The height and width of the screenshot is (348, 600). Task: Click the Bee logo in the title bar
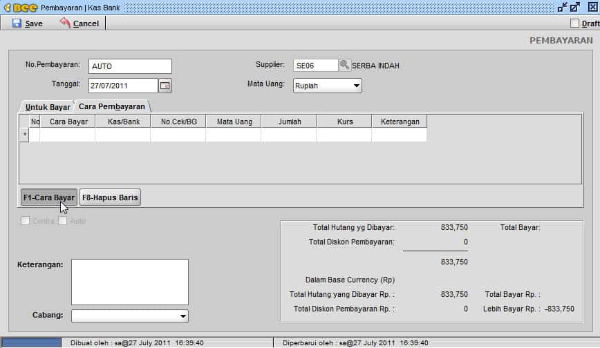(21, 8)
